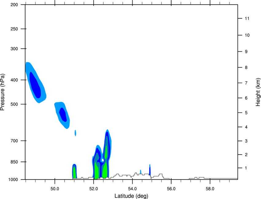261x199 pixels.
Task: Click the small white hole inside the contour
Action: coord(103,160)
